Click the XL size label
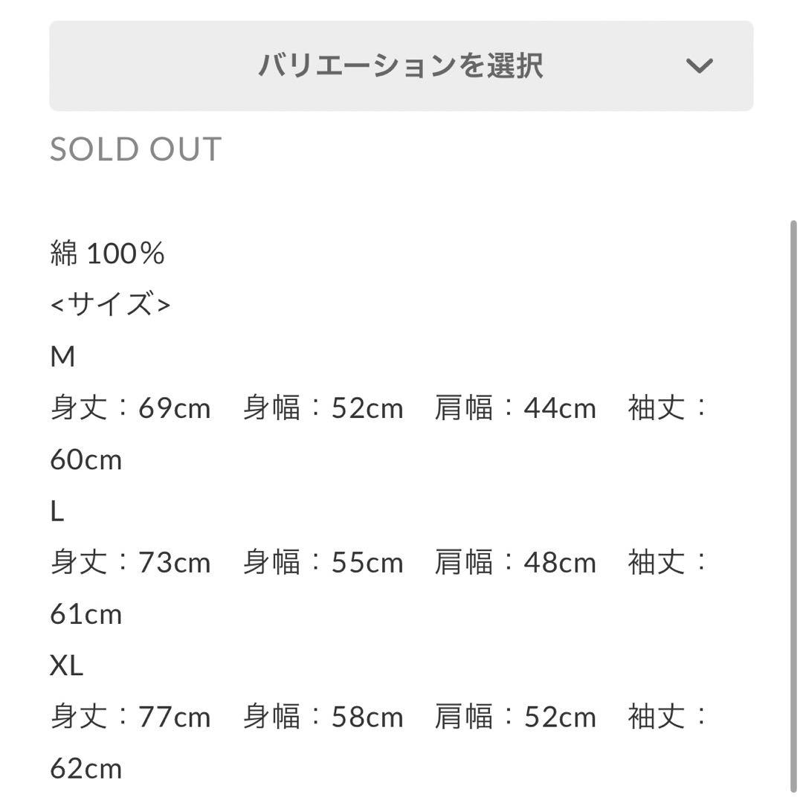This screenshot has height=803, width=803. [67, 665]
